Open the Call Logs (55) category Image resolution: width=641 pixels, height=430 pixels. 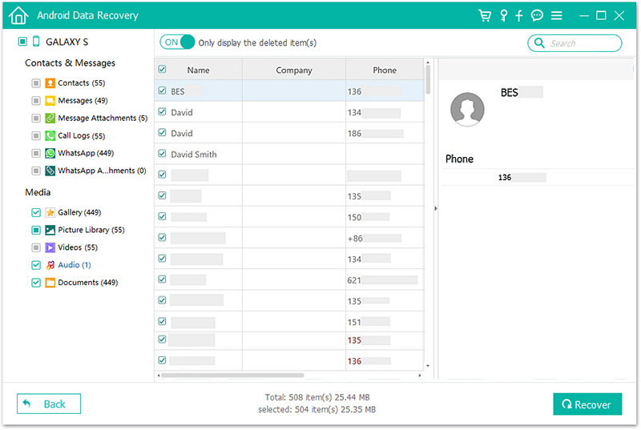click(x=82, y=135)
